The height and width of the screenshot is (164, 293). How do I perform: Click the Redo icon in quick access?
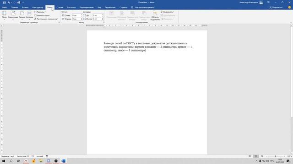(14, 2)
